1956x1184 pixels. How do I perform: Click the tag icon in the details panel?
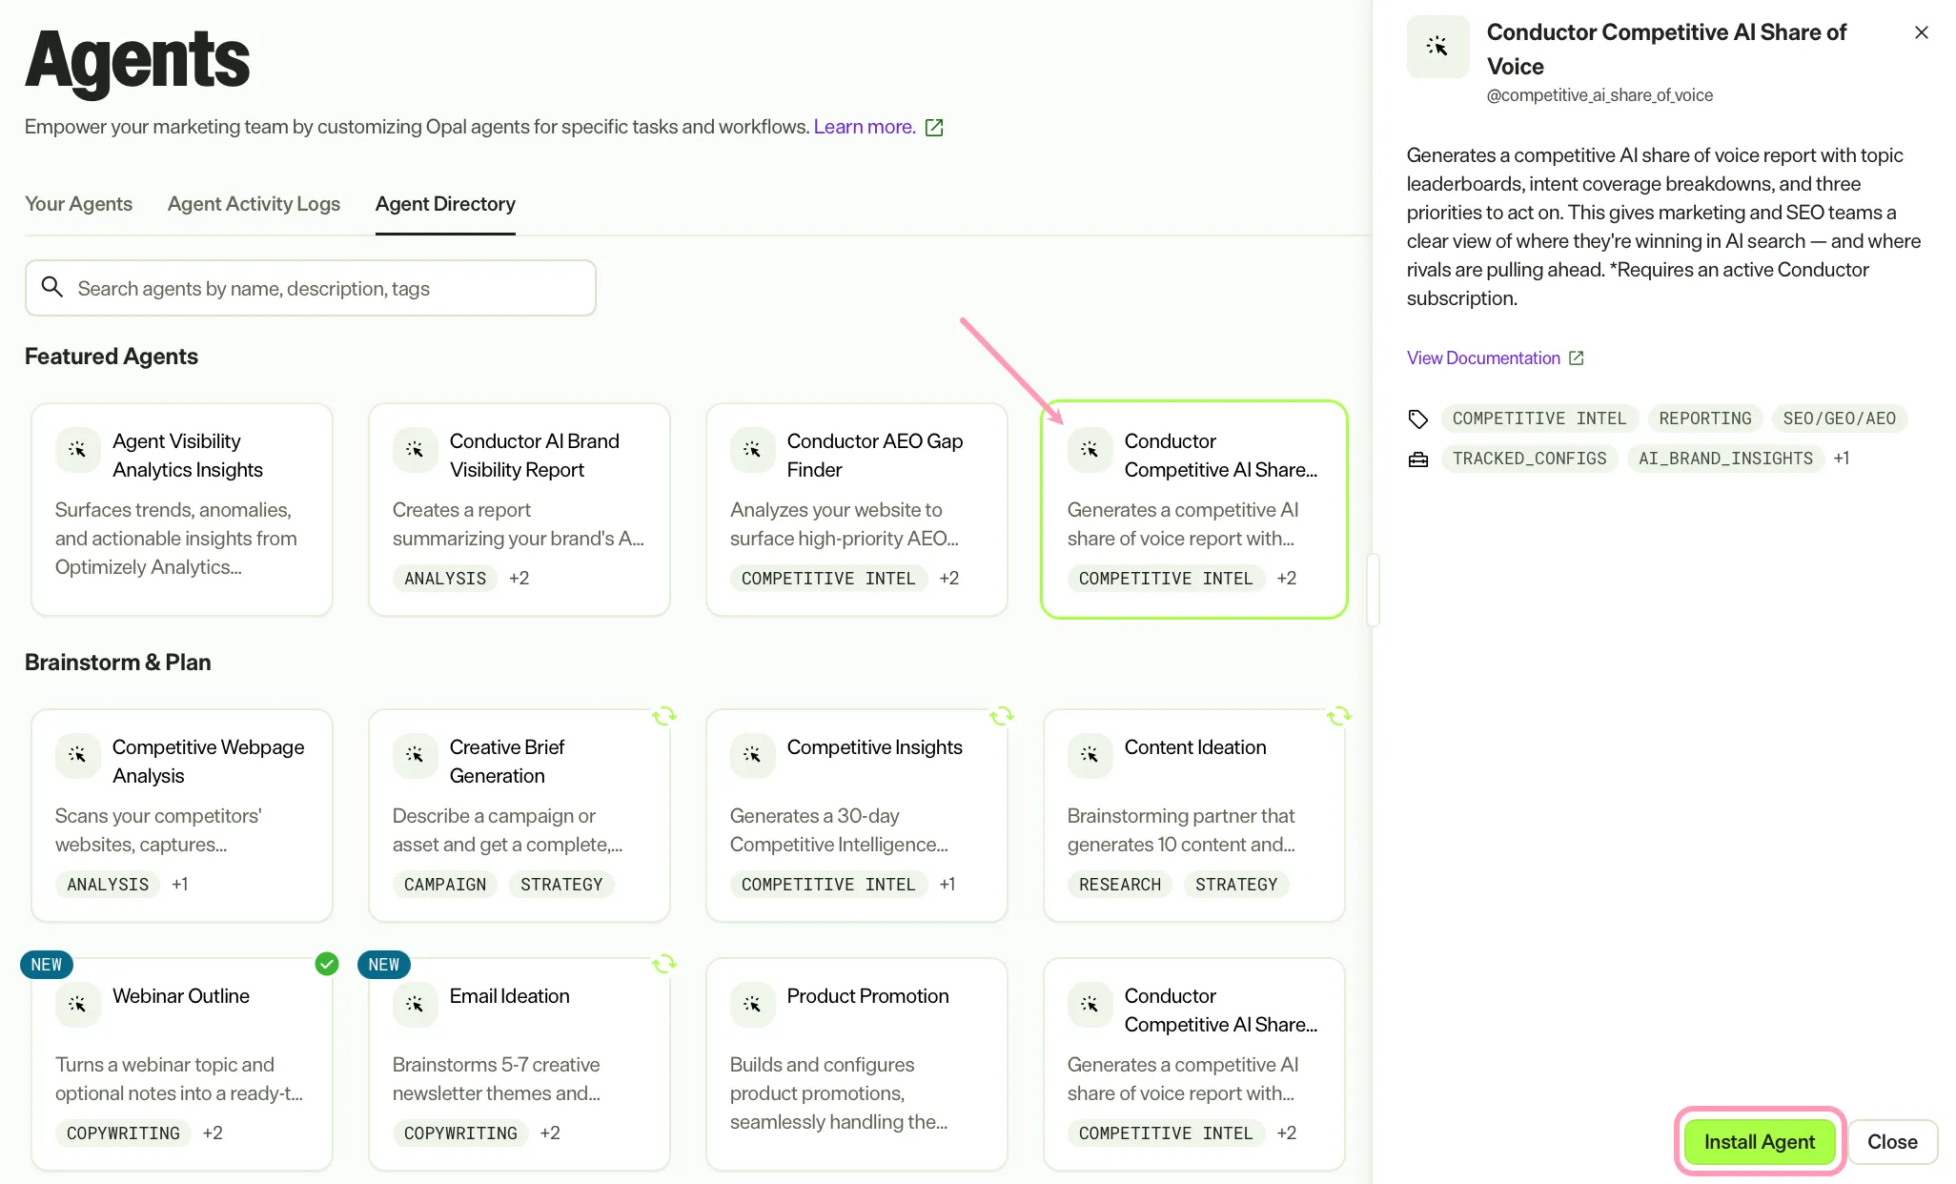coord(1418,418)
